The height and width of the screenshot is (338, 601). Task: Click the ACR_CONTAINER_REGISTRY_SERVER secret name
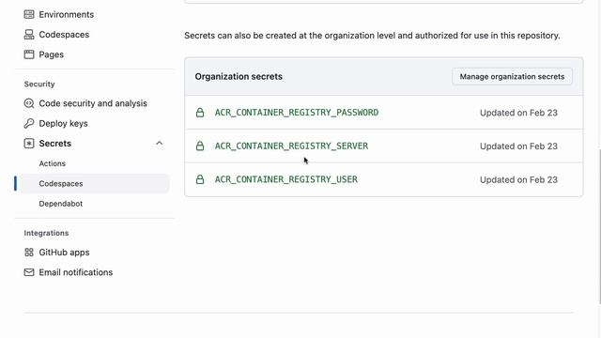click(x=291, y=146)
